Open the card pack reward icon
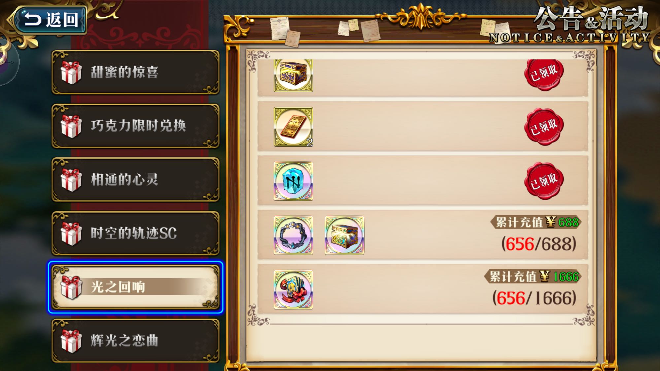The height and width of the screenshot is (371, 660). [x=293, y=290]
